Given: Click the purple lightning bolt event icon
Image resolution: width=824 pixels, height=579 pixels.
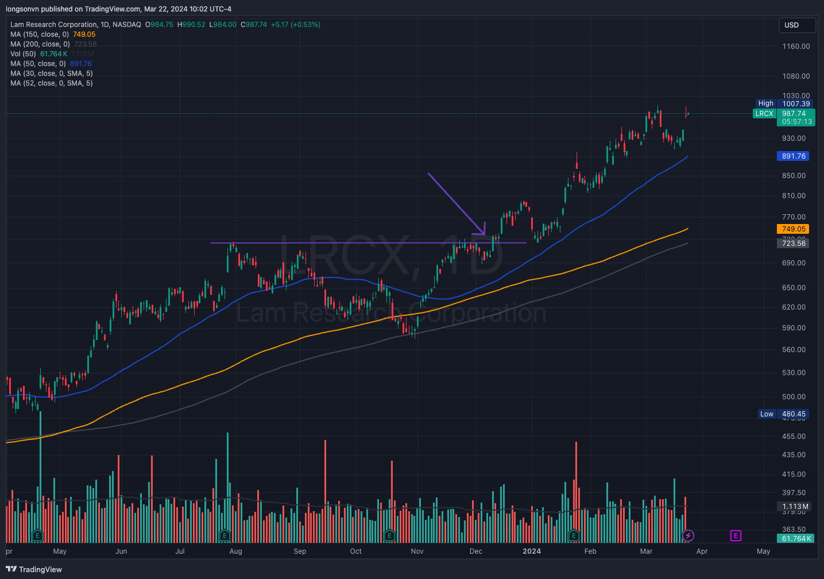Looking at the screenshot, I should [688, 536].
